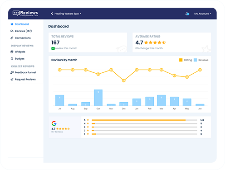Toggle the Rating series in chart legend
The height and width of the screenshot is (170, 225).
coord(186,60)
